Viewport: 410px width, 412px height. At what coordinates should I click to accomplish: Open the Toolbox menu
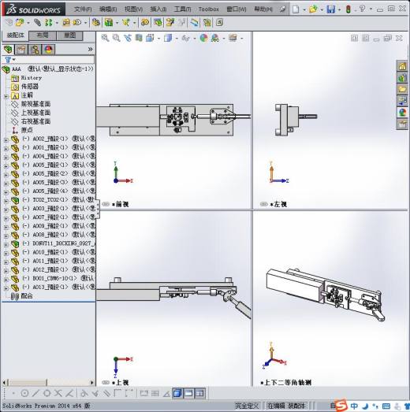pyautogui.click(x=209, y=9)
